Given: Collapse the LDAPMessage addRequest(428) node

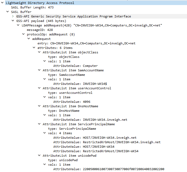Looking at the screenshot, I should [18, 25].
